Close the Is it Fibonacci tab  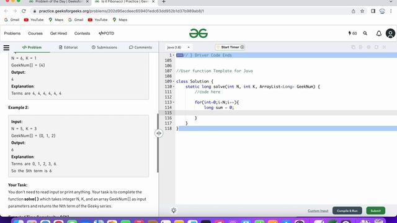click(x=153, y=2)
